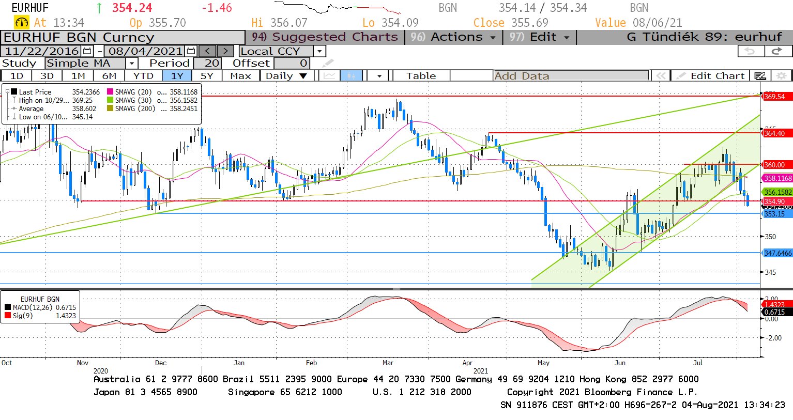Click the 347.6466 blue price label

pos(777,253)
